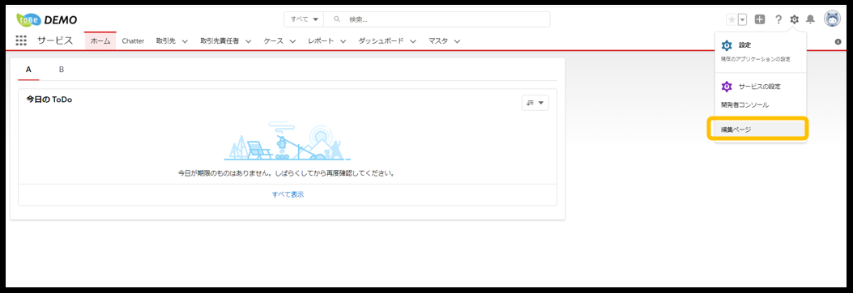
Task: Click the 今日の ToDo heading
Action: (49, 100)
